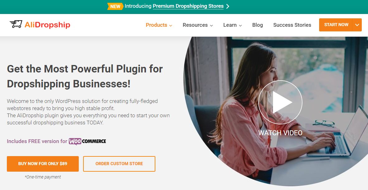Expand the chevron next to Products
Viewport: 368px width, 190px height.
[x=171, y=25]
